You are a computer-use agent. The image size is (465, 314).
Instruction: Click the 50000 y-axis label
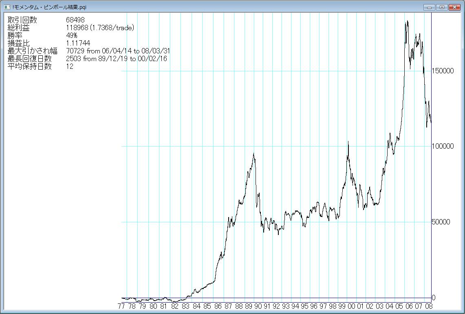(442, 222)
